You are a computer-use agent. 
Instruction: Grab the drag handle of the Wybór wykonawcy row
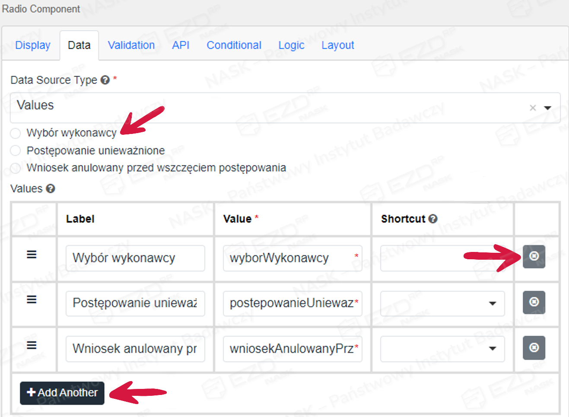tap(32, 255)
